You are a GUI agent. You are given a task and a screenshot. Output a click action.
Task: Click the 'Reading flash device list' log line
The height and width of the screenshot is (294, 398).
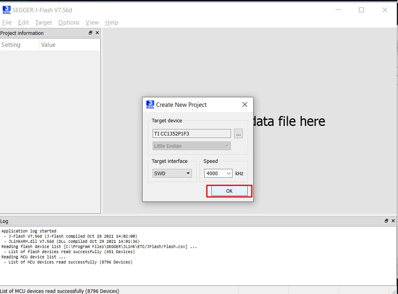tap(99, 247)
